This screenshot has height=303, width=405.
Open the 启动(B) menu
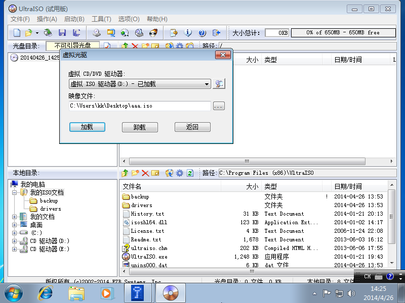[74, 19]
